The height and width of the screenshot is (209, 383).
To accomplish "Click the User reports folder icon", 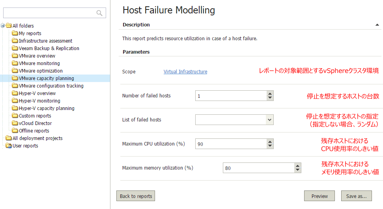I will [x=9, y=146].
